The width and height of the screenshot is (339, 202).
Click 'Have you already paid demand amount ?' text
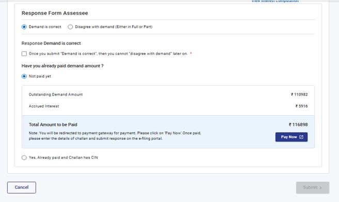pos(62,66)
